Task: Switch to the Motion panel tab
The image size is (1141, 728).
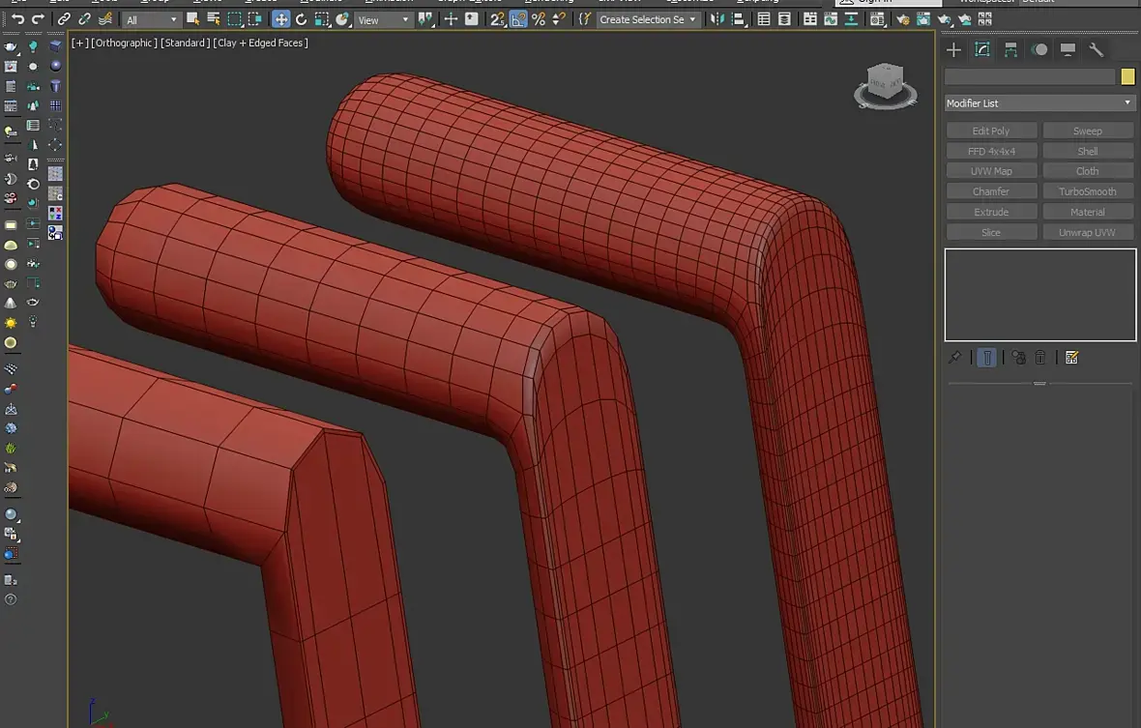Action: pos(1039,49)
